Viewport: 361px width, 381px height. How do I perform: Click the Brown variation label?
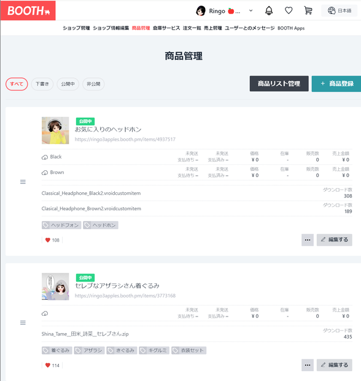click(57, 173)
